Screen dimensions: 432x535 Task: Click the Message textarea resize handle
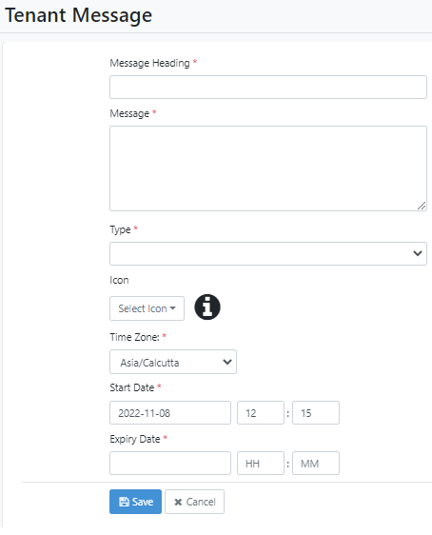coord(422,206)
